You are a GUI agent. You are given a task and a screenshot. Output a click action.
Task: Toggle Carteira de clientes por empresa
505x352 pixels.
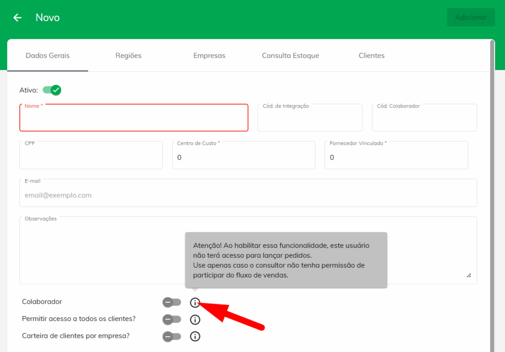tap(172, 337)
